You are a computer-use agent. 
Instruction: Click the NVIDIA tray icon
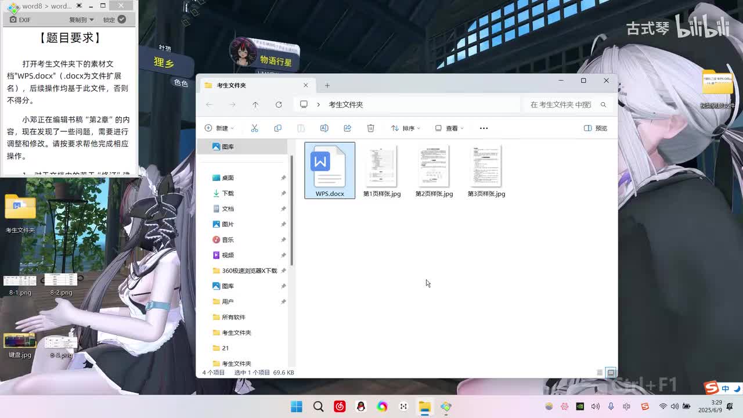(x=579, y=406)
